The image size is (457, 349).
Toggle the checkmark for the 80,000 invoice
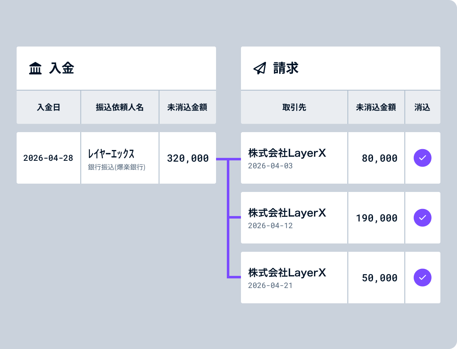click(x=423, y=158)
